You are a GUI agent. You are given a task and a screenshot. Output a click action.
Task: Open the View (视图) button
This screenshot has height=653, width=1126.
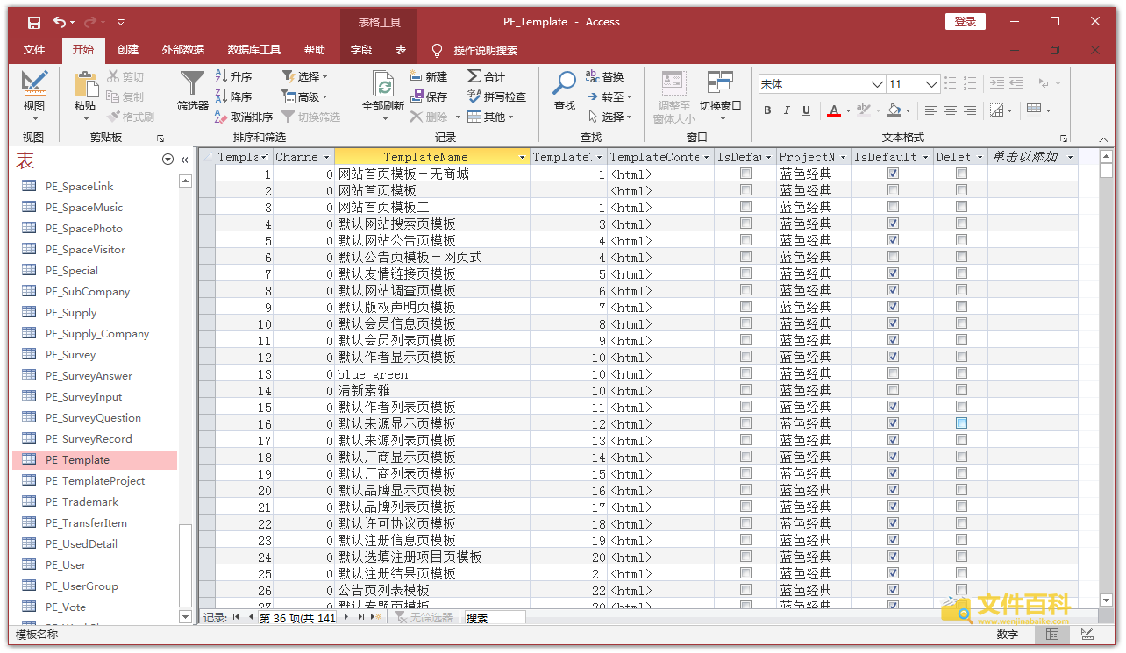coord(33,96)
